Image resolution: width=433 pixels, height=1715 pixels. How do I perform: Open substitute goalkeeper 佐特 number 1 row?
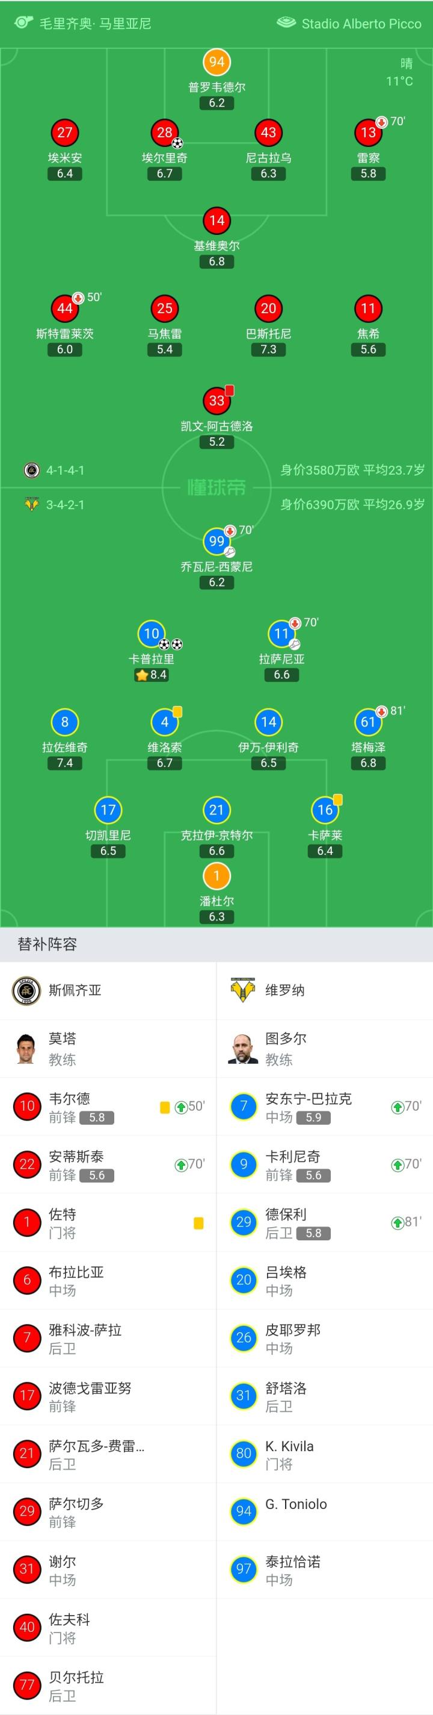click(108, 1222)
